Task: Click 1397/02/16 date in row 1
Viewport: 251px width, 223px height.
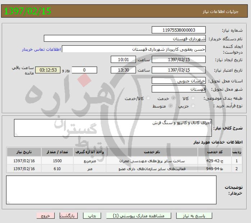Action: [x=24, y=161]
